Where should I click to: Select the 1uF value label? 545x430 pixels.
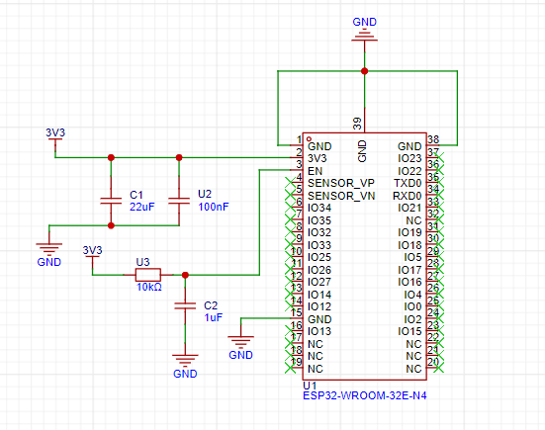[x=214, y=317]
